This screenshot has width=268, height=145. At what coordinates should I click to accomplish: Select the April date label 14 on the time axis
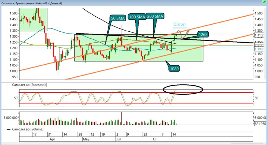[65, 134]
